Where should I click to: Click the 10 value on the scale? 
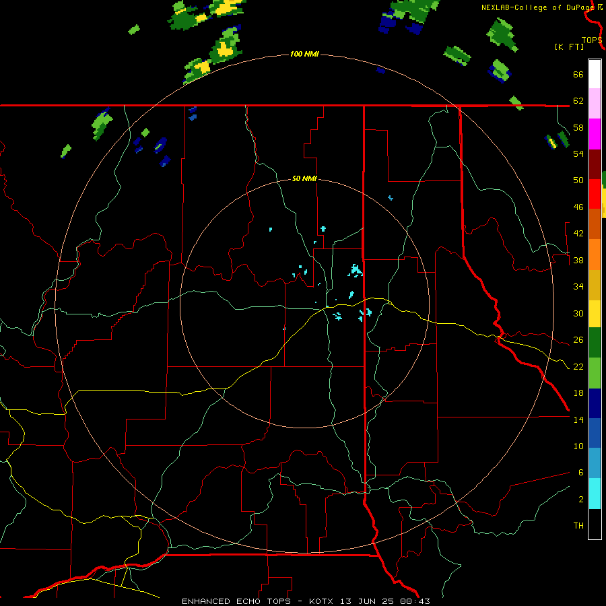[578, 446]
